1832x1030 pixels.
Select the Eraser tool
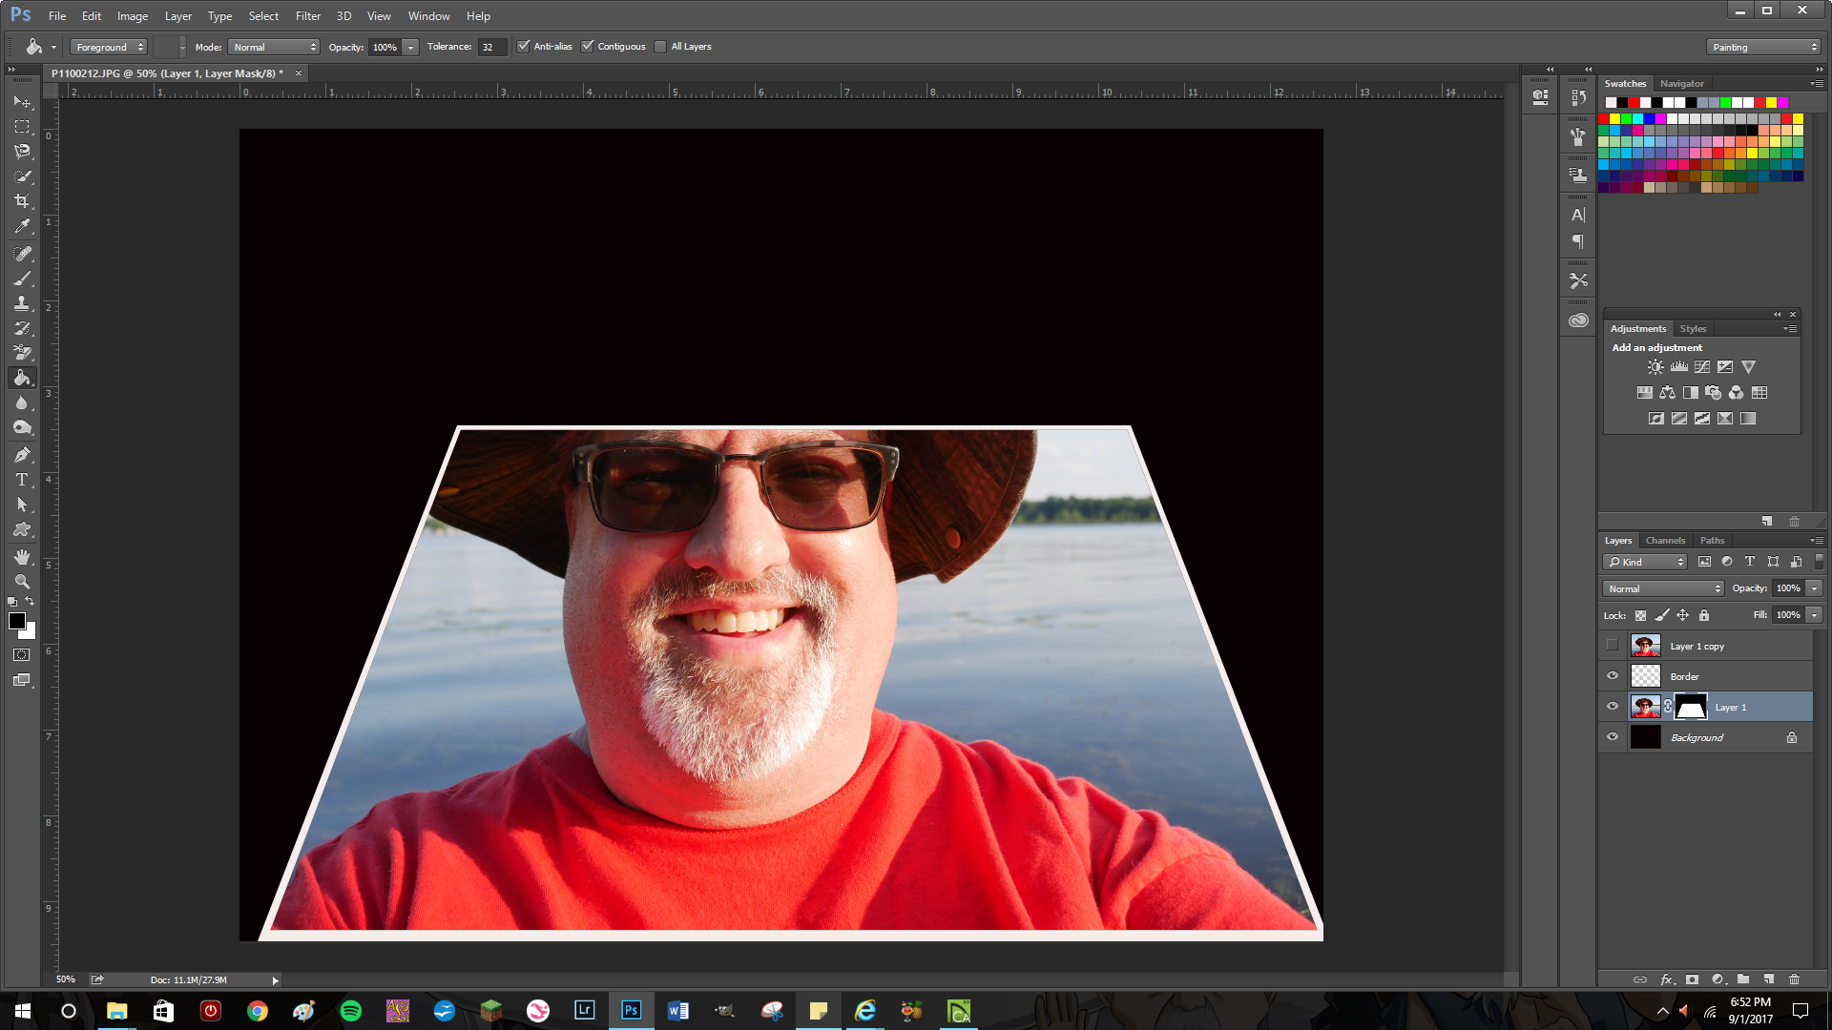click(22, 353)
